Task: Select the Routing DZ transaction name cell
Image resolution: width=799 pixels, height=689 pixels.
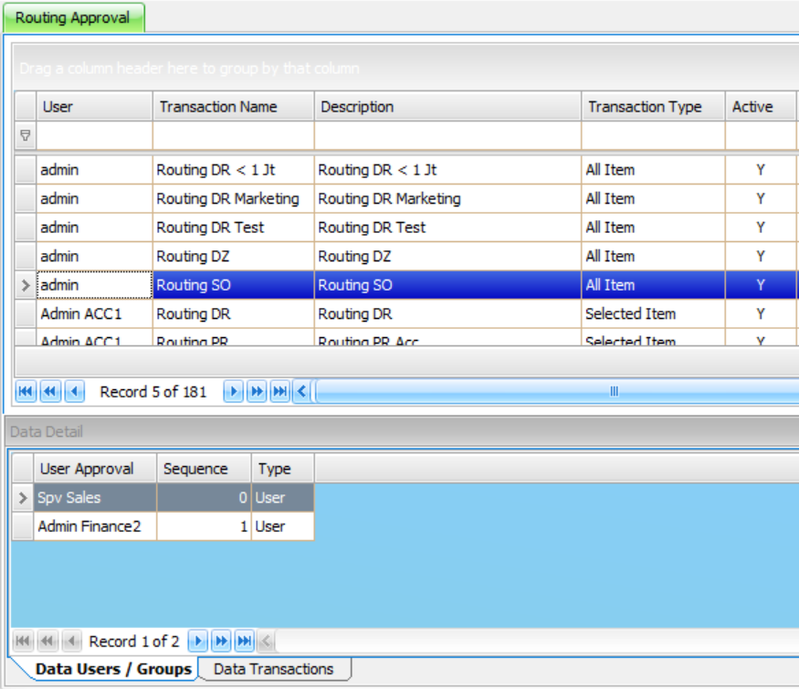Action: [x=234, y=256]
